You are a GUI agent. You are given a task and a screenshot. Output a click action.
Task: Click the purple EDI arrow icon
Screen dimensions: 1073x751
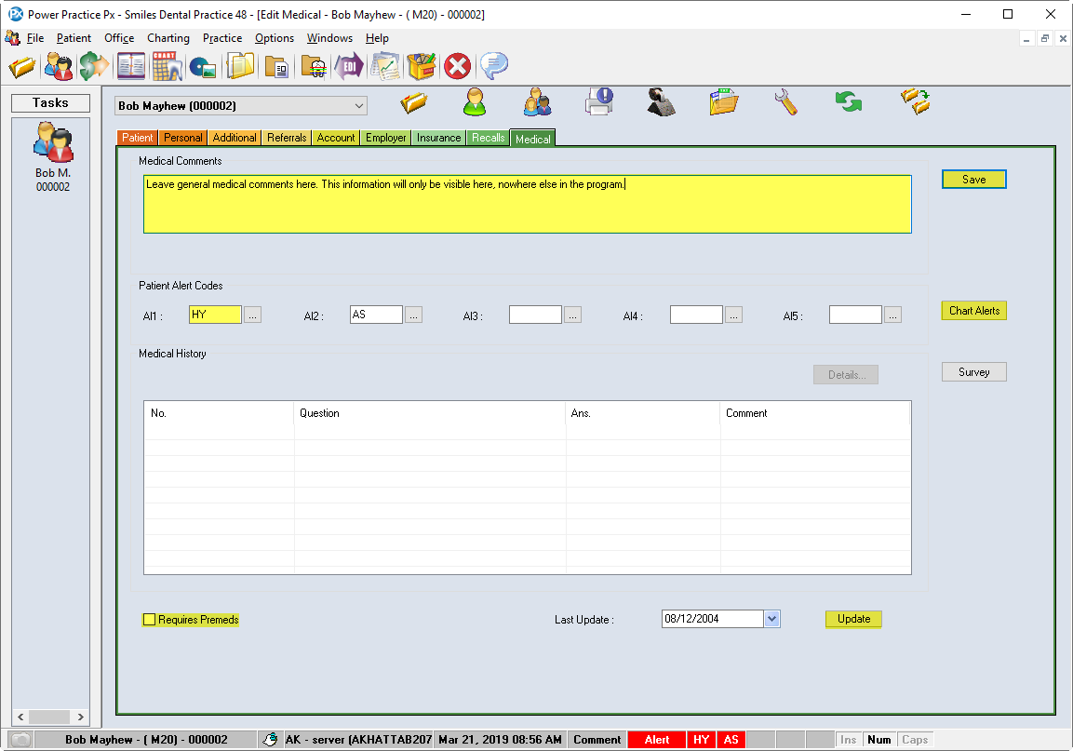pyautogui.click(x=349, y=67)
